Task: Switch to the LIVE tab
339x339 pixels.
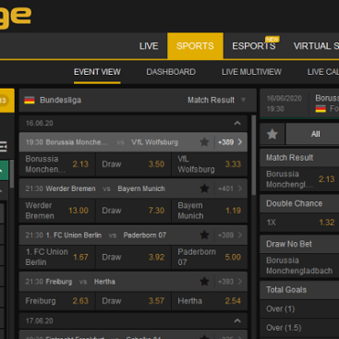Action: pos(149,46)
